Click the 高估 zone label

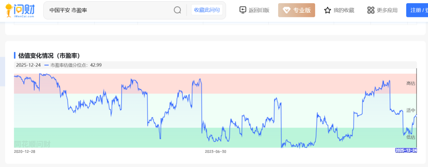point(411,83)
